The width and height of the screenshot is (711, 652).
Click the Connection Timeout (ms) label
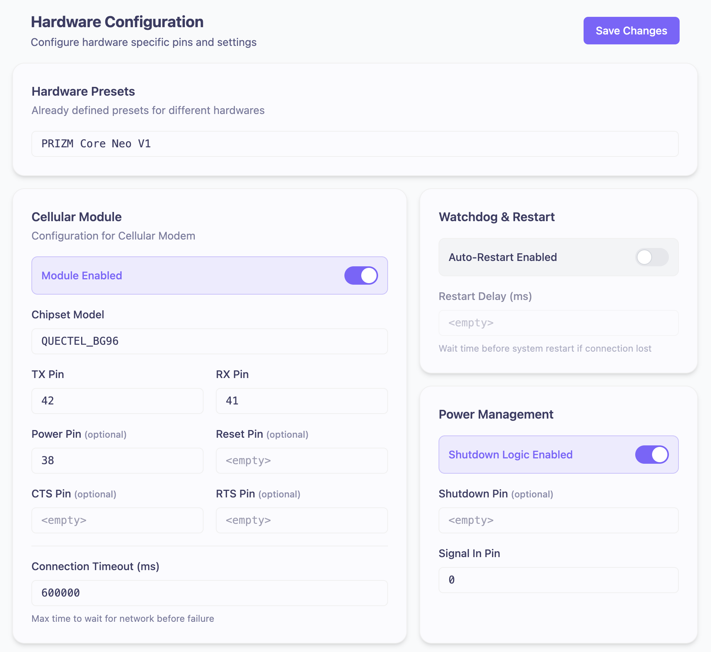95,566
